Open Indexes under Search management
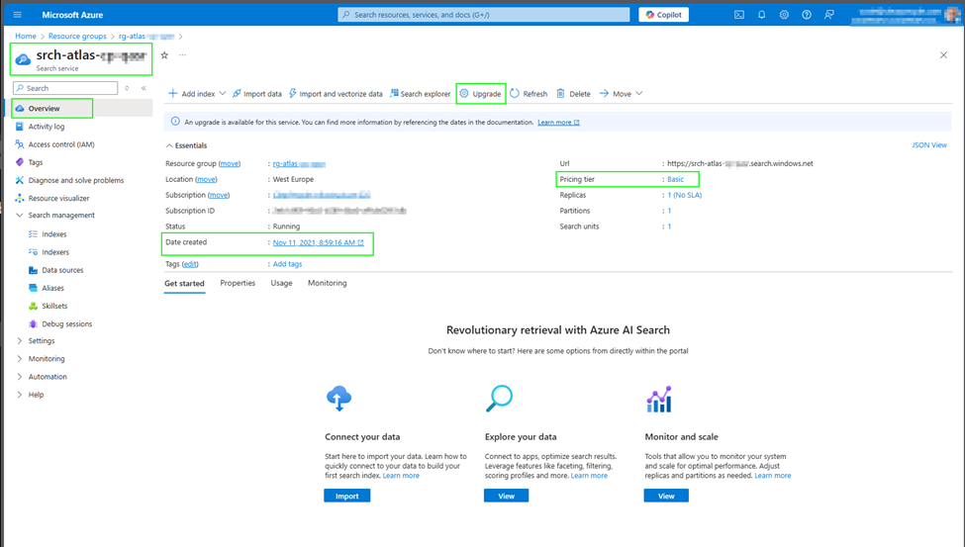The width and height of the screenshot is (965, 547). (54, 234)
